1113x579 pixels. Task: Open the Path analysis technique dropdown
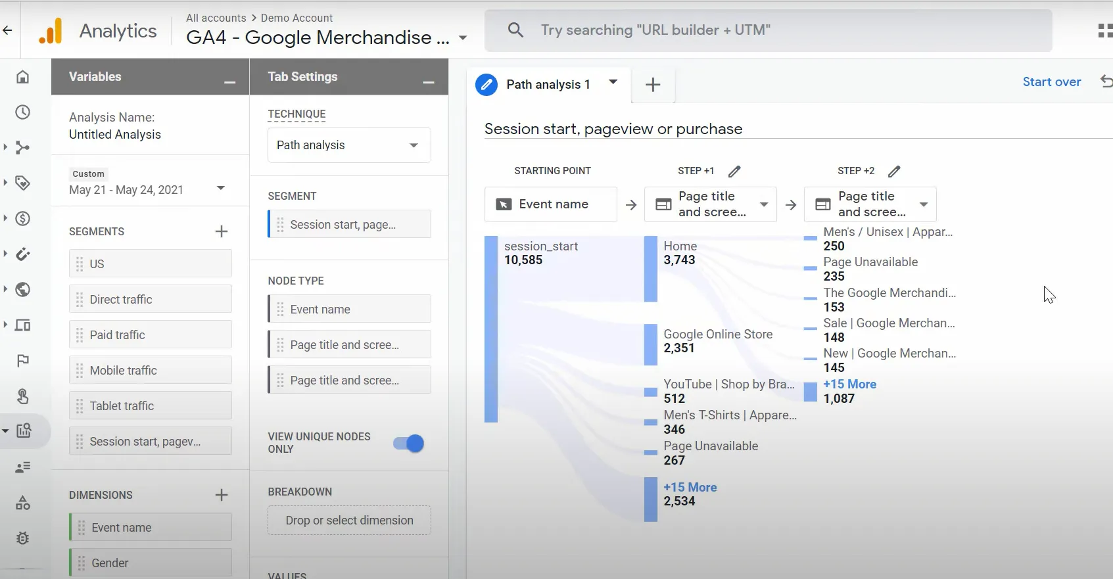(x=349, y=145)
